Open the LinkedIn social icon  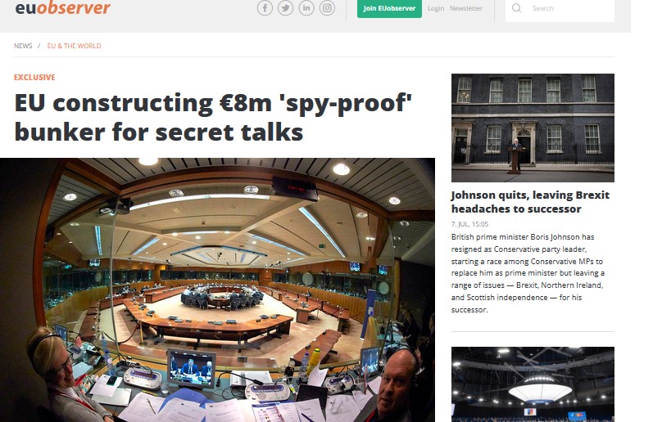tap(306, 8)
